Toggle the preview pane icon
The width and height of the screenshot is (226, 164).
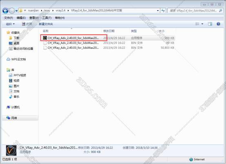click(210, 24)
